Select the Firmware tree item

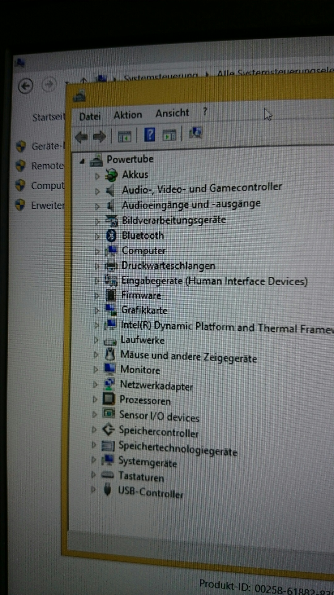141,295
